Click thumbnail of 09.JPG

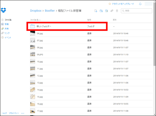33,54
